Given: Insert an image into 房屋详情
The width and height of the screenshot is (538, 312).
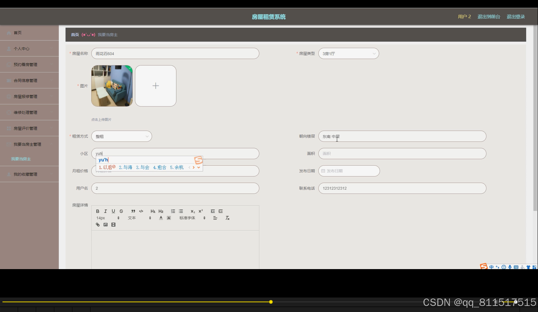Looking at the screenshot, I should [x=105, y=224].
